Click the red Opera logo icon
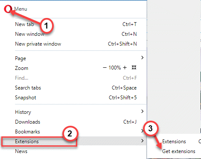Viewport: 201px width, 159px height. (8, 9)
